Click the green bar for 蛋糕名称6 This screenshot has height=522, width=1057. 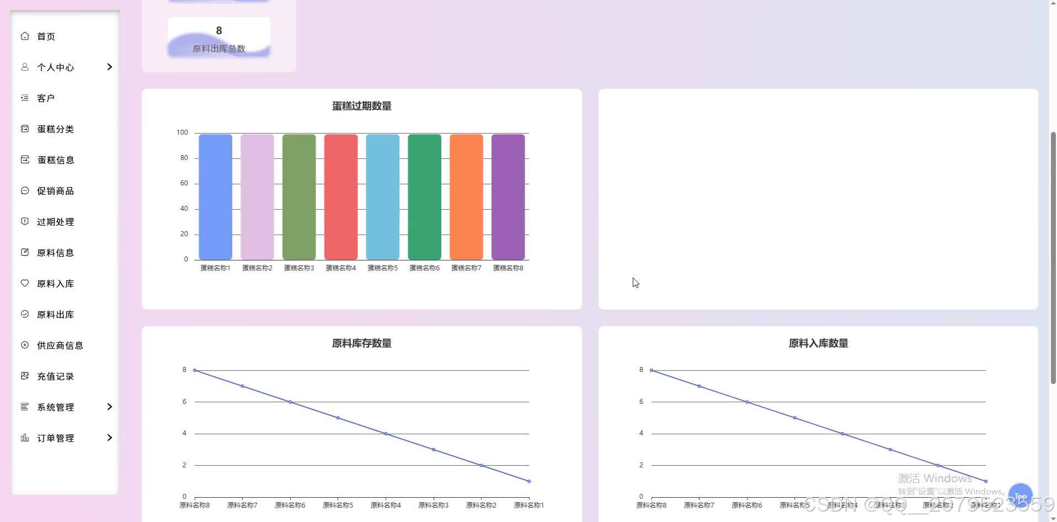425,197
